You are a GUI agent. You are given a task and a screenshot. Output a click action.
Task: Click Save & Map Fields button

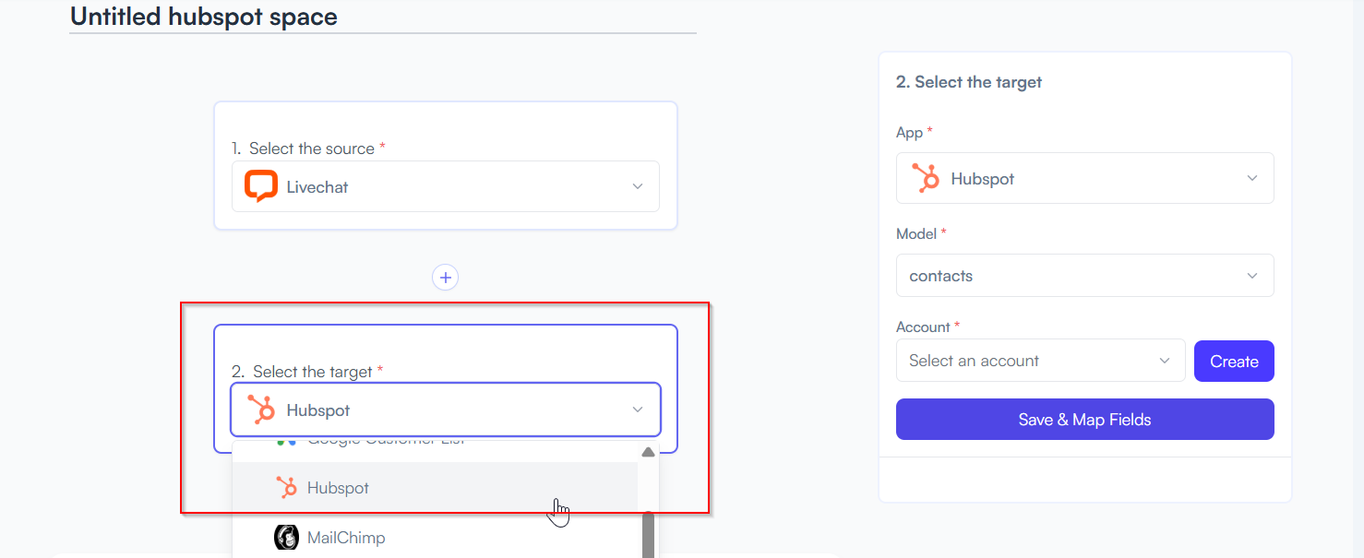pos(1085,420)
